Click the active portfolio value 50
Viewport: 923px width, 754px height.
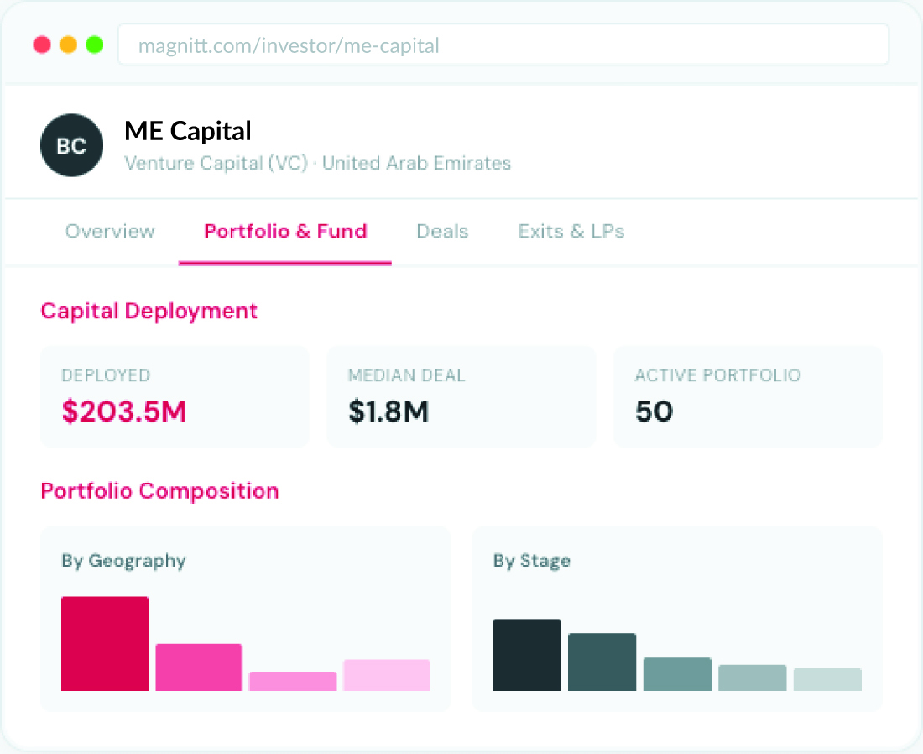[x=654, y=411]
